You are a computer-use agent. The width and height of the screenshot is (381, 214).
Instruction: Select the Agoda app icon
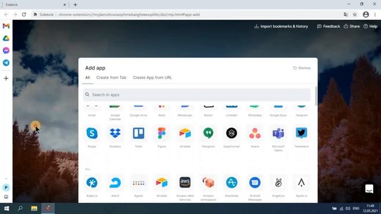click(139, 182)
